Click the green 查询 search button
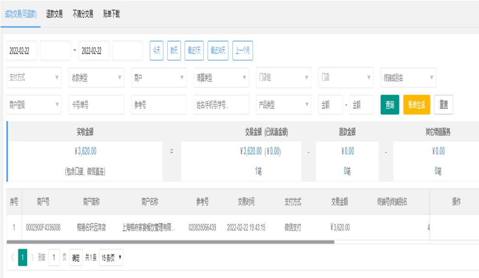 pos(389,105)
